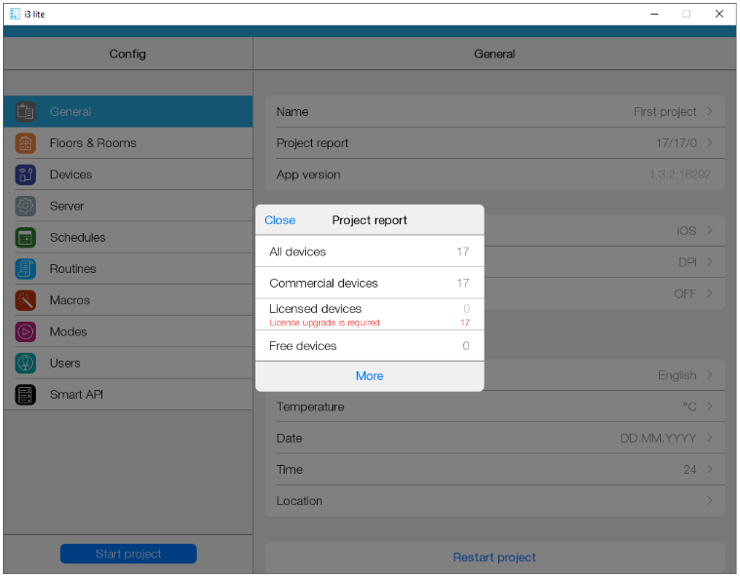Screen dimensions: 740x578
Task: Open the Licensed devices entry
Action: 370,314
